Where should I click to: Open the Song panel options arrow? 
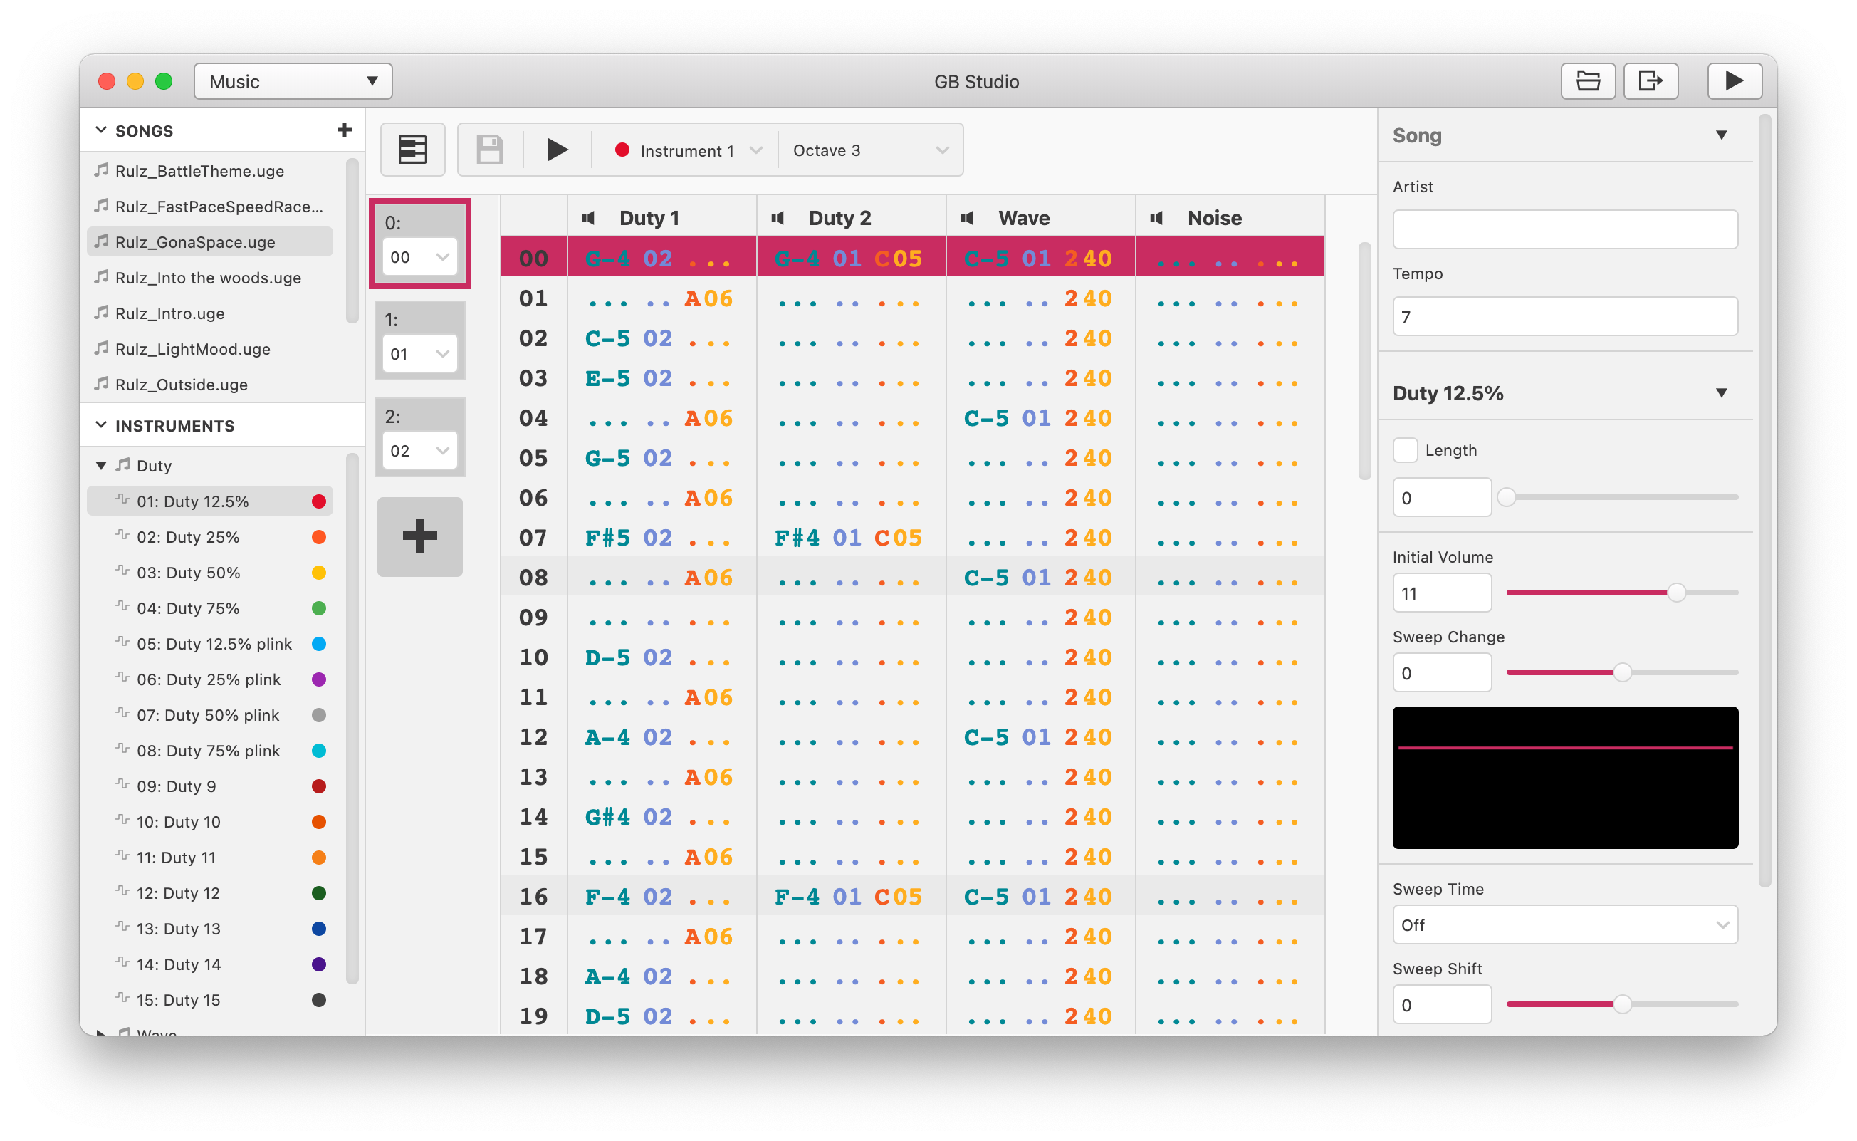pyautogui.click(x=1721, y=136)
